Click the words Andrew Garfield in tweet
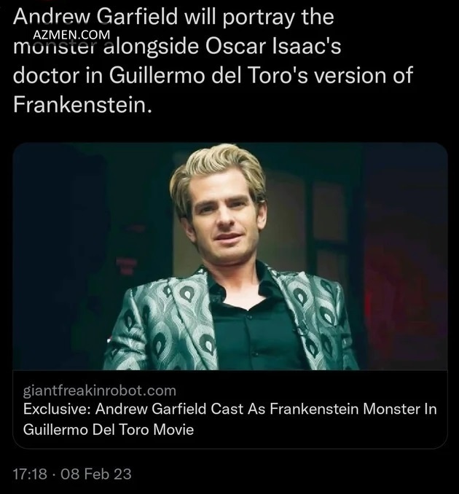 pos(95,17)
